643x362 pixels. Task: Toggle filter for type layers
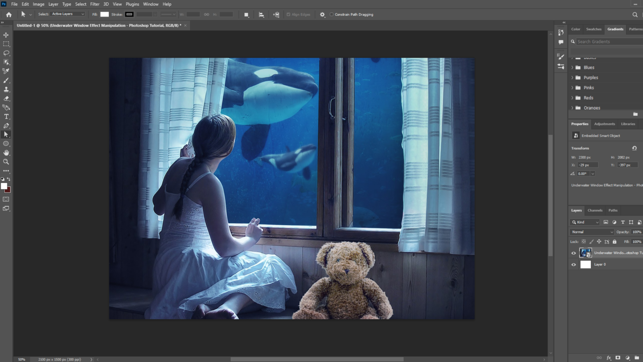tap(623, 222)
